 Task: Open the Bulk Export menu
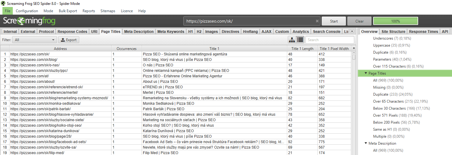[68, 11]
